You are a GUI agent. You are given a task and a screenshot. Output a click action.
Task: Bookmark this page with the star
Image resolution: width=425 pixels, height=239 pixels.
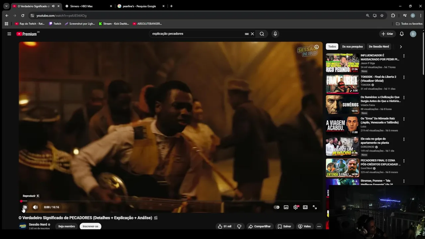(x=382, y=16)
